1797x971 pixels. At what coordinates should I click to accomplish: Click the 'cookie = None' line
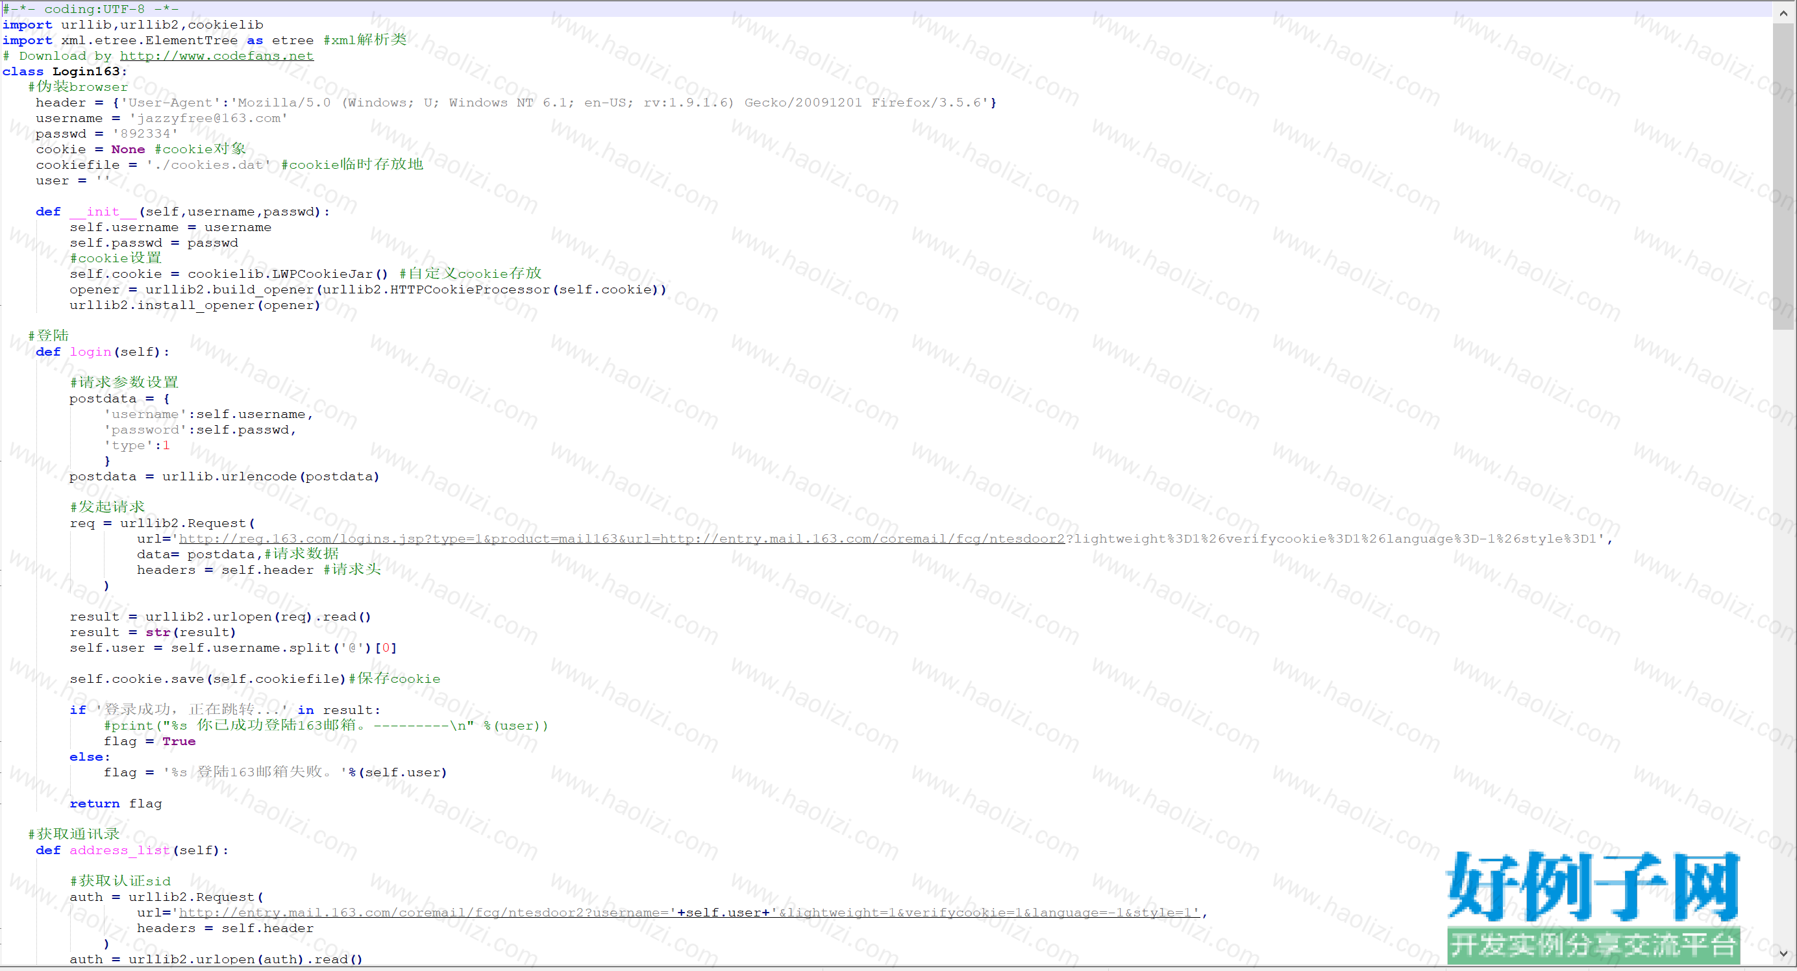pos(141,149)
